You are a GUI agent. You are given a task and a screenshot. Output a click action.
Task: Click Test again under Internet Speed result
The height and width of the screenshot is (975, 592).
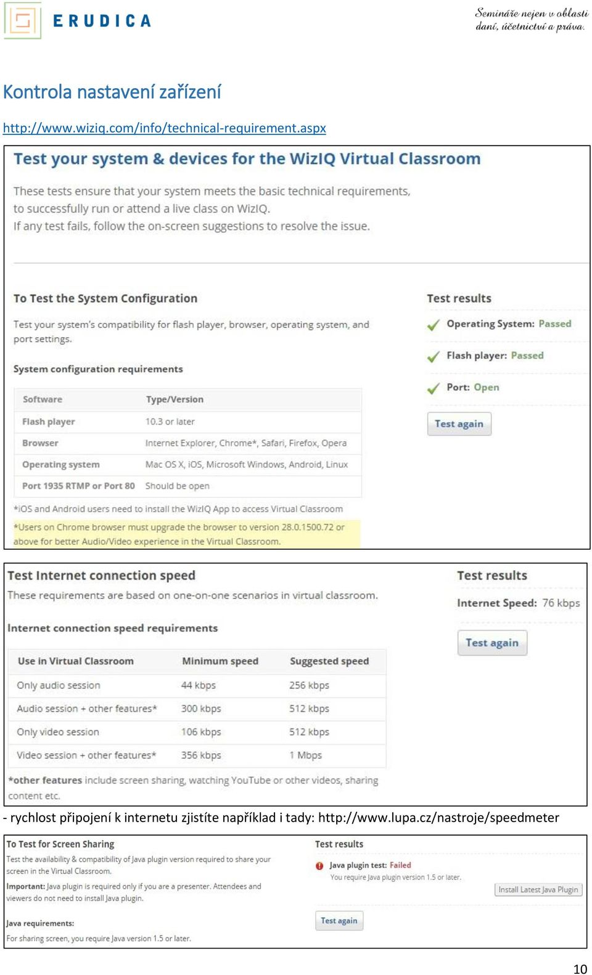pos(492,643)
